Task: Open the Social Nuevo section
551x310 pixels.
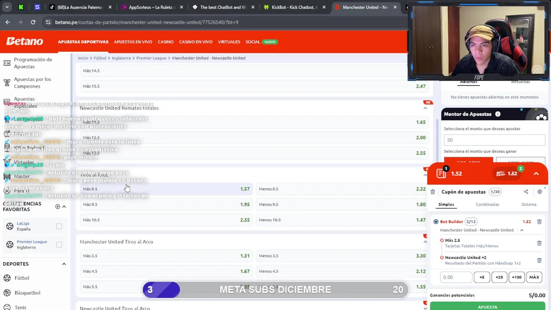Action: [261, 42]
